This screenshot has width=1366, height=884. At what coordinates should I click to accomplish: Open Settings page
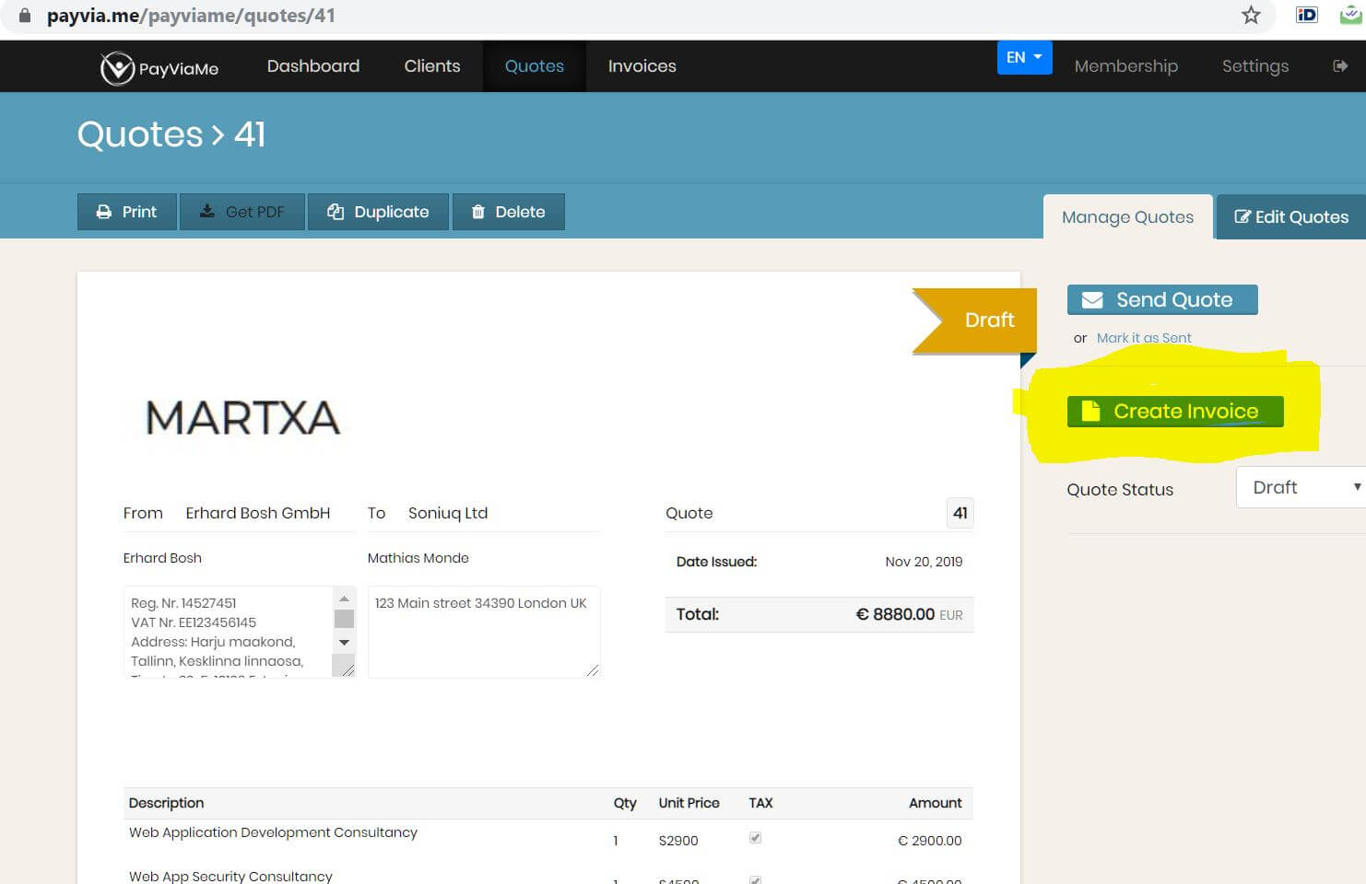click(1255, 66)
